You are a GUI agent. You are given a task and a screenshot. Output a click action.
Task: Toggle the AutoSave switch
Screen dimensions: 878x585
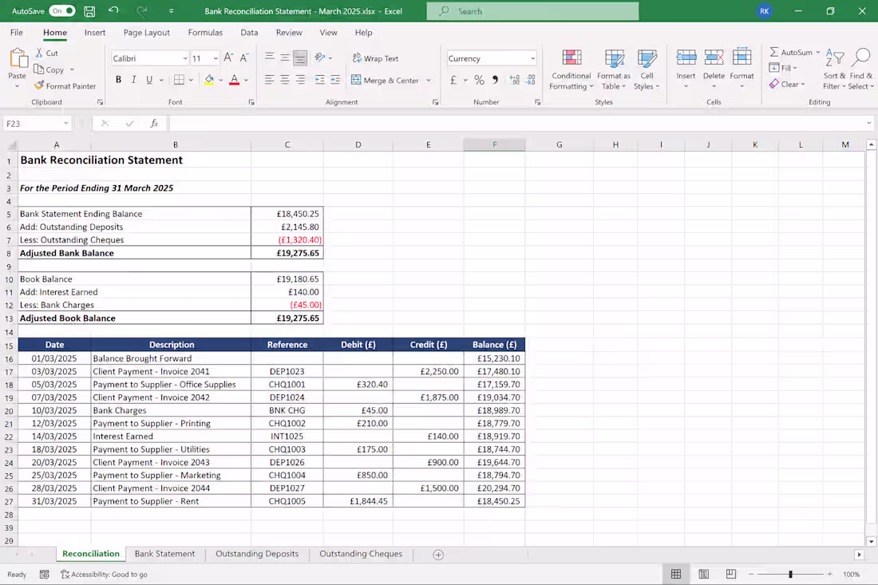coord(62,10)
